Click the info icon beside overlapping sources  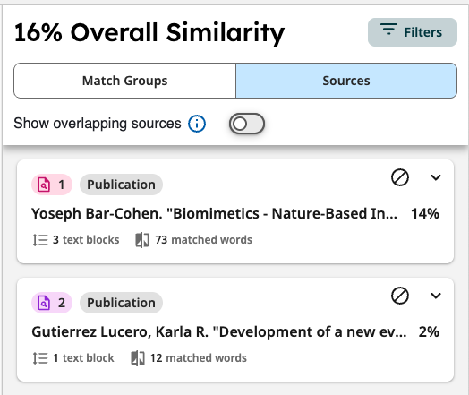[197, 124]
